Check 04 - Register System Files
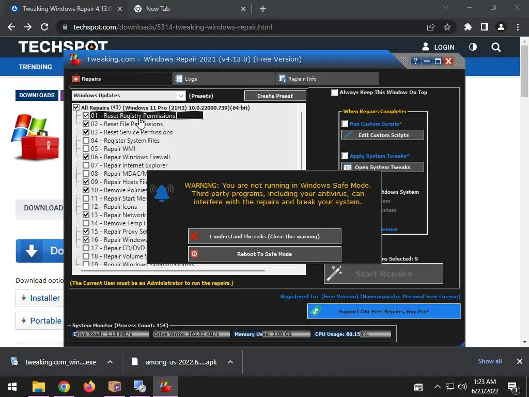 pyautogui.click(x=86, y=141)
